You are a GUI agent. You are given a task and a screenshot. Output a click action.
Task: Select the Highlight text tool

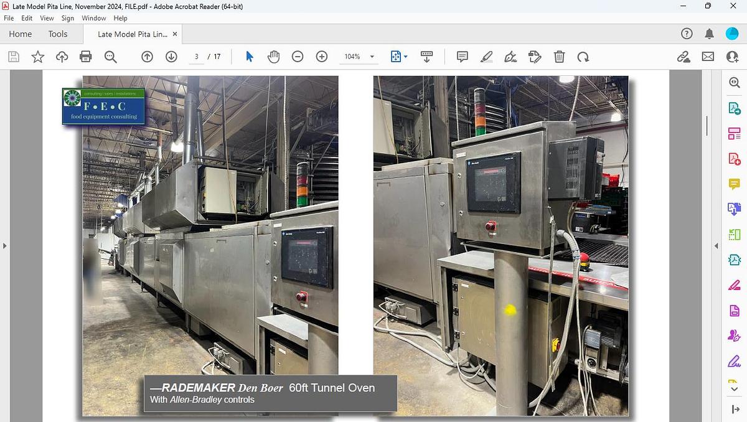pyautogui.click(x=487, y=57)
